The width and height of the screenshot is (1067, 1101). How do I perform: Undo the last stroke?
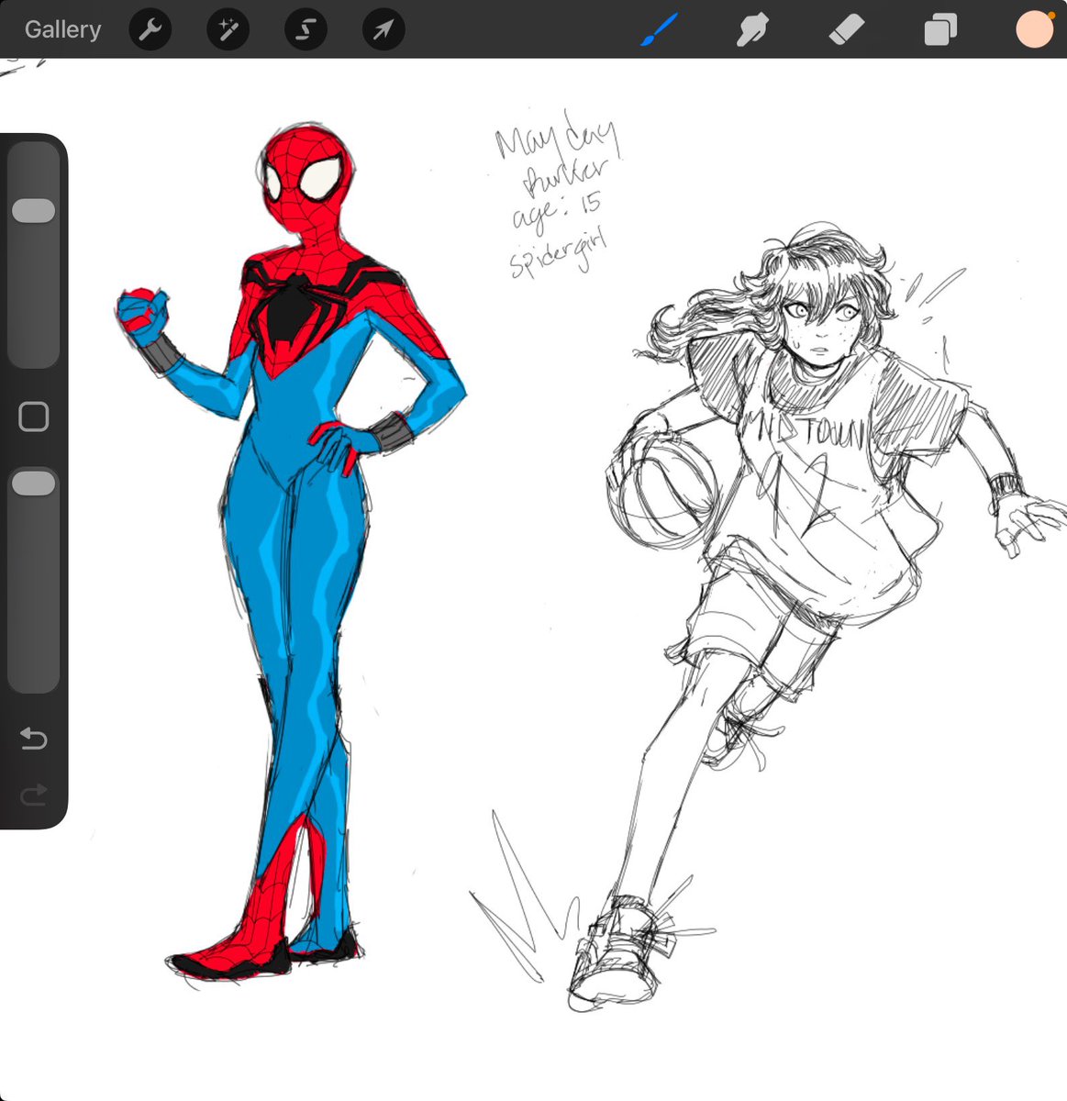pos(34,739)
